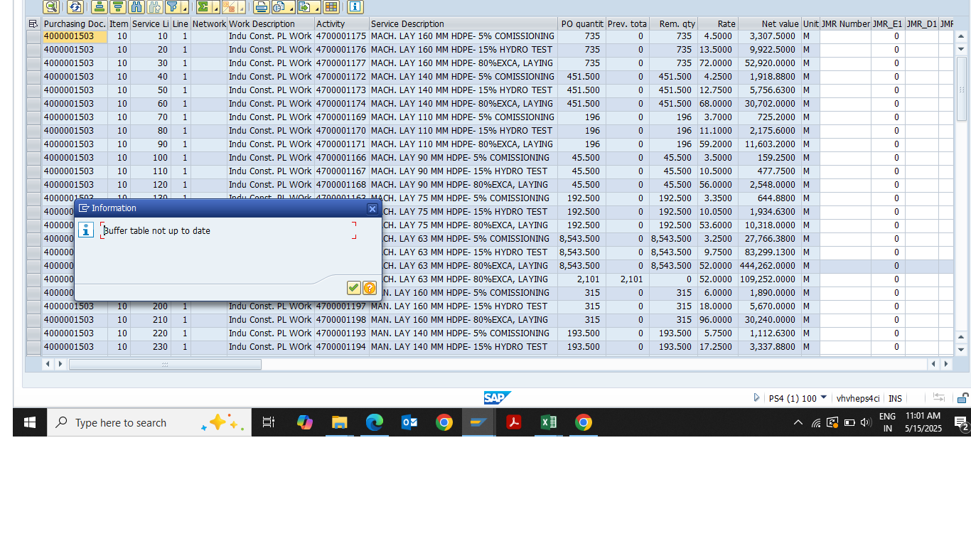Click the select-all icon at table corner
Screen dimensions: 971x546
(x=33, y=24)
